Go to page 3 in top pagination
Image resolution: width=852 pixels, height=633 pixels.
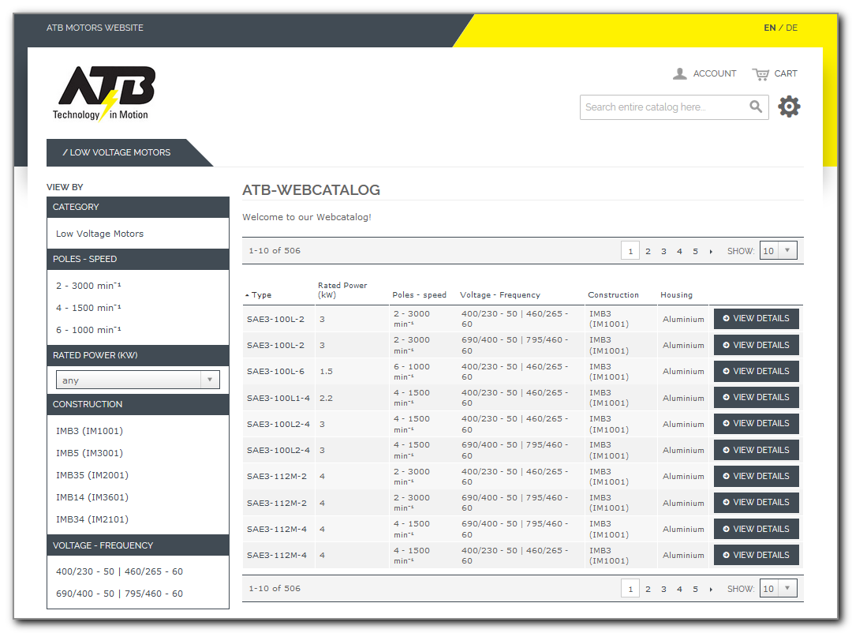coord(663,251)
